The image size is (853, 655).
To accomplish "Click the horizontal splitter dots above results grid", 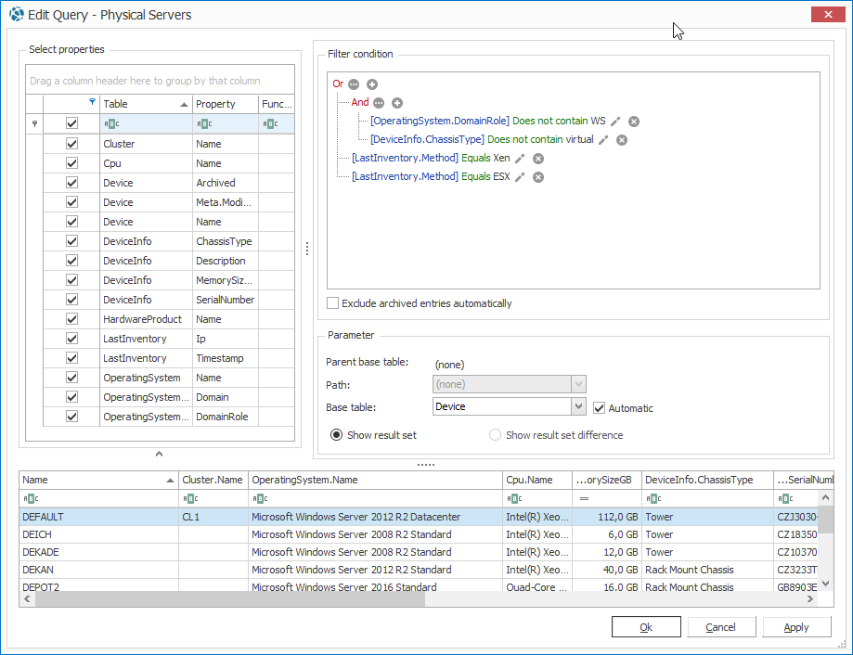I will (426, 465).
